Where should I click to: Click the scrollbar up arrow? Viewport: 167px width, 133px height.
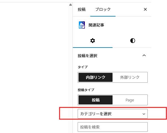point(70,5)
